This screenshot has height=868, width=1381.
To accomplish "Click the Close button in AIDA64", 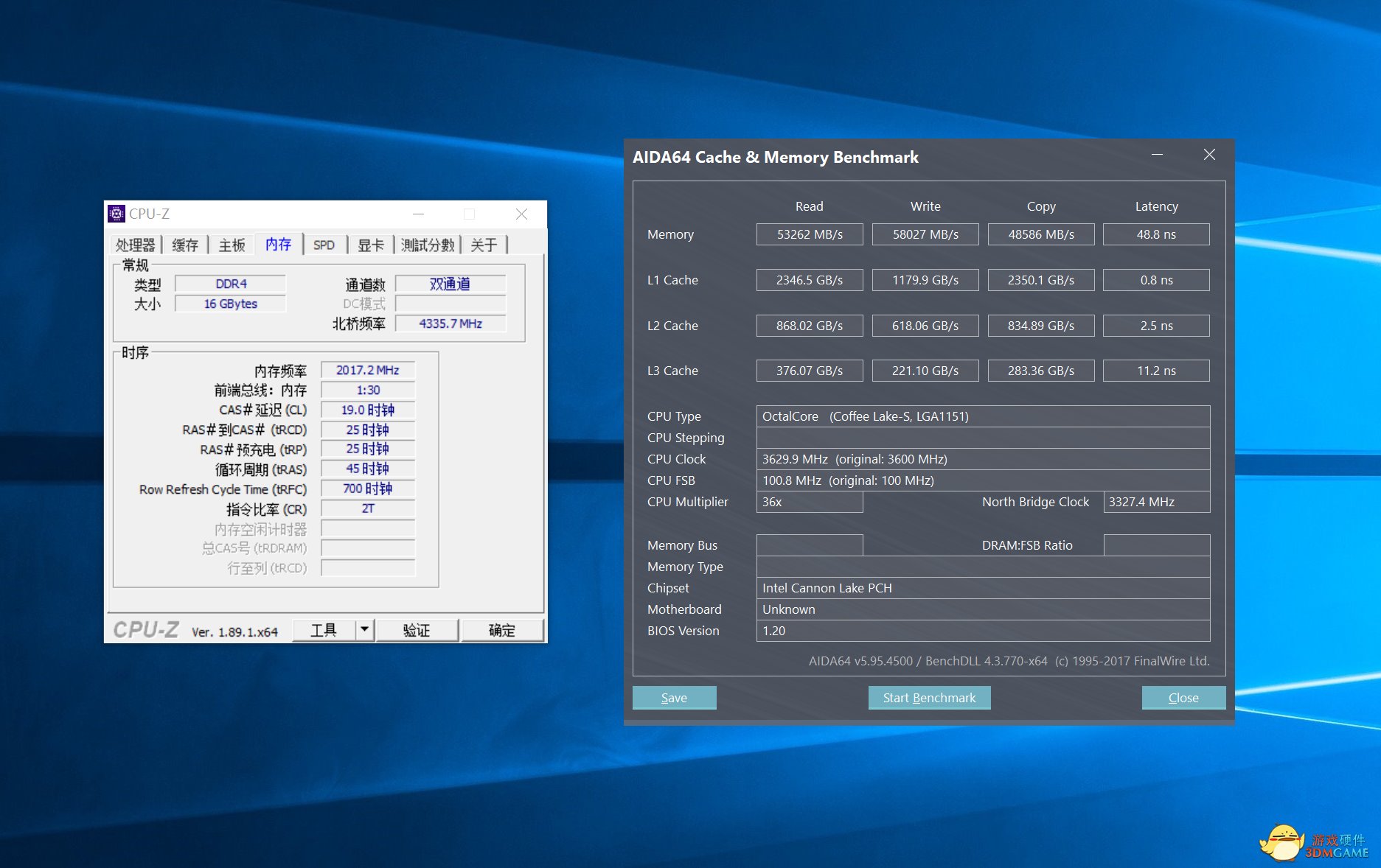I will pos(1183,698).
